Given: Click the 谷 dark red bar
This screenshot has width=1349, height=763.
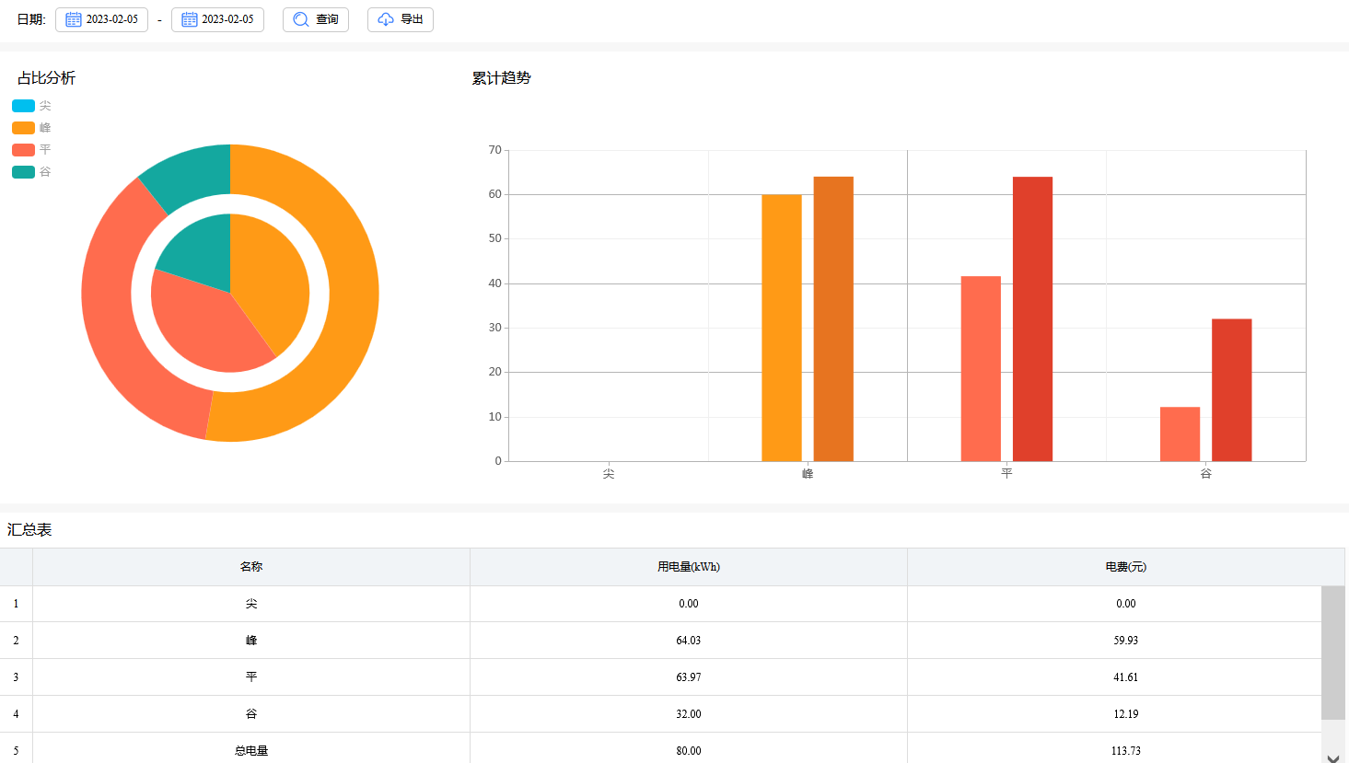Looking at the screenshot, I should tap(1231, 389).
